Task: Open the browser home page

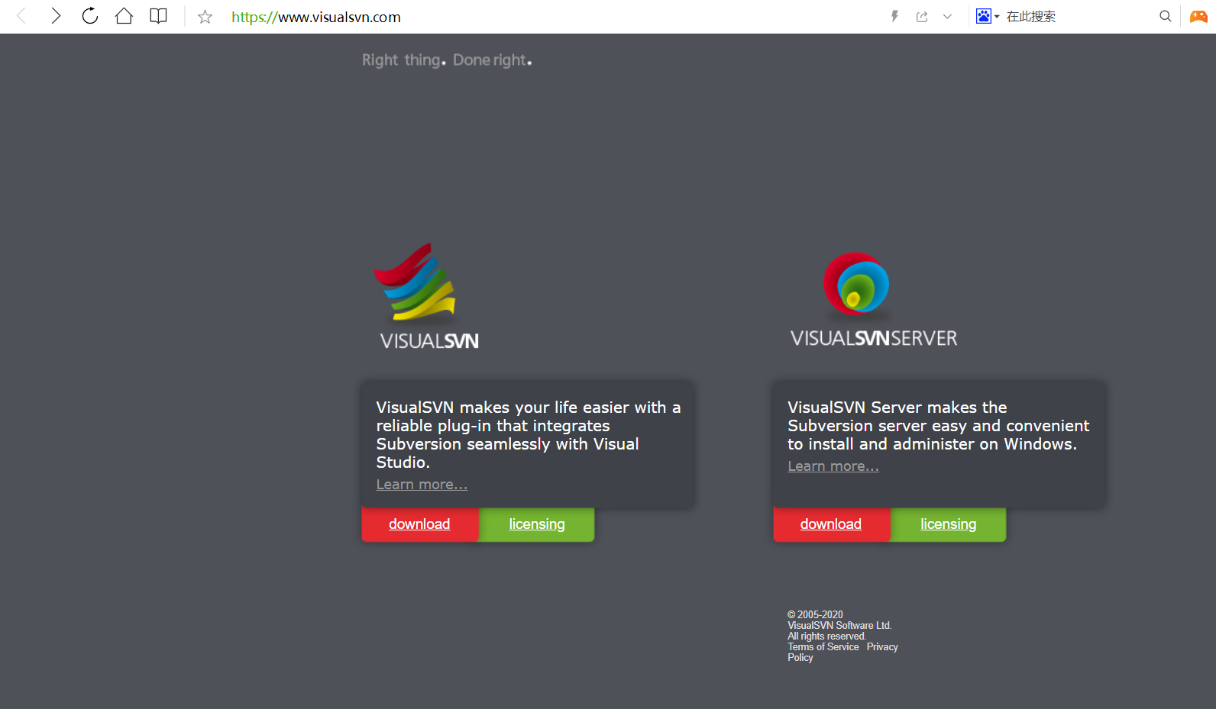Action: click(124, 16)
